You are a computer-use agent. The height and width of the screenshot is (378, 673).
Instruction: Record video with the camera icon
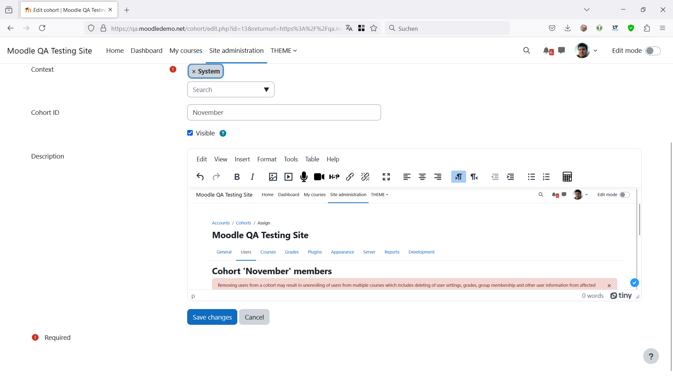click(319, 177)
